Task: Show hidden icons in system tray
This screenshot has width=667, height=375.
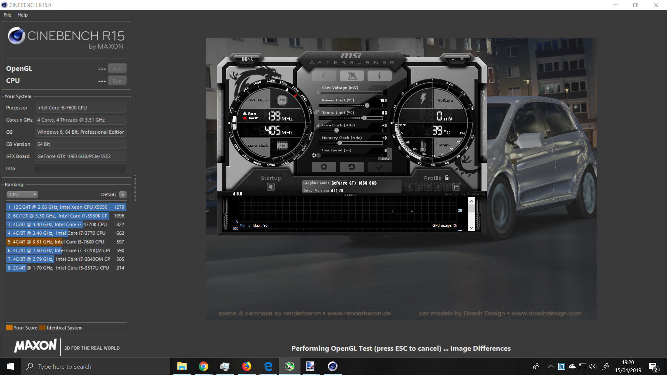Action: (551, 366)
